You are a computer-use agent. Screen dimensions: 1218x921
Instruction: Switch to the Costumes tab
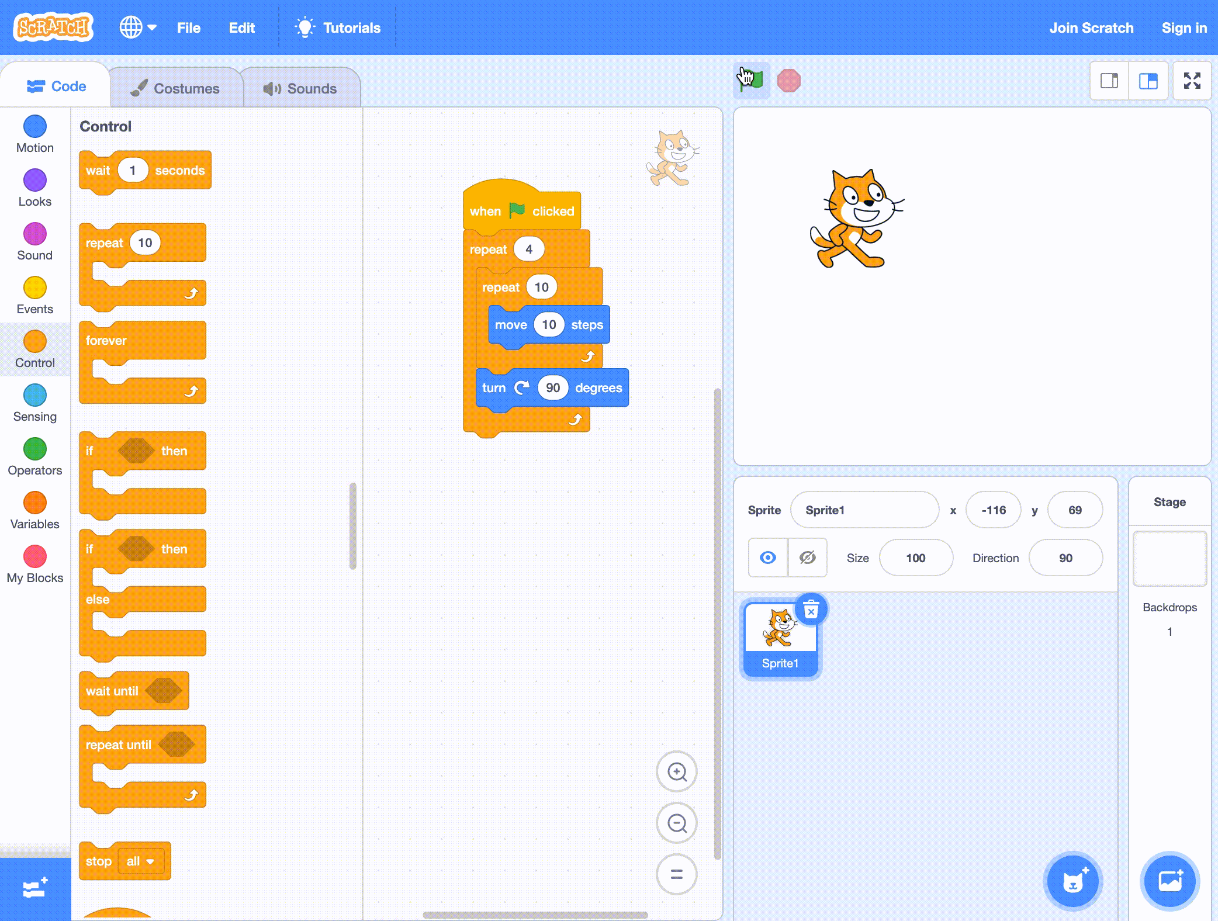coord(175,88)
